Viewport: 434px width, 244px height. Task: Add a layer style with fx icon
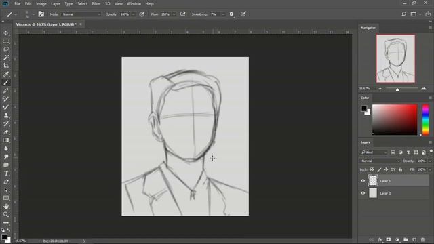380,239
